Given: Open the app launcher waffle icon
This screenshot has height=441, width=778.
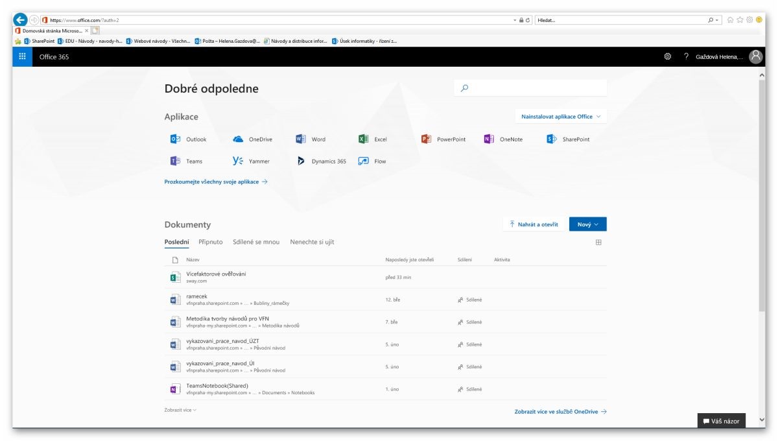Looking at the screenshot, I should [22, 56].
